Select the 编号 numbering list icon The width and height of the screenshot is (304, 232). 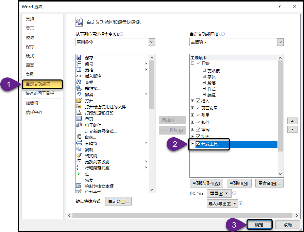coord(79,64)
